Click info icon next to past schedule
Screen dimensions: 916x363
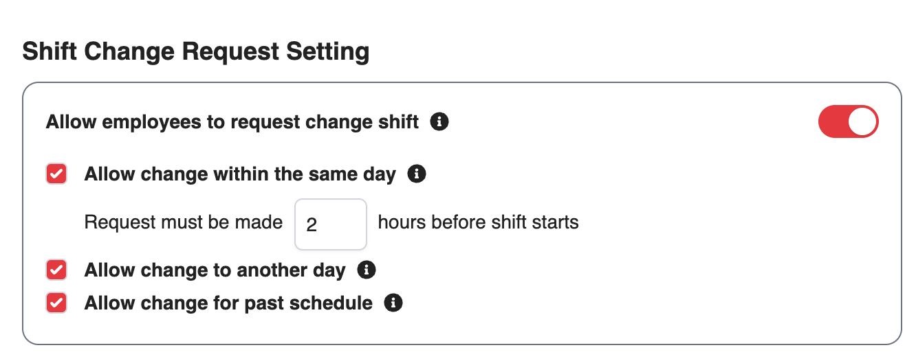[x=393, y=303]
